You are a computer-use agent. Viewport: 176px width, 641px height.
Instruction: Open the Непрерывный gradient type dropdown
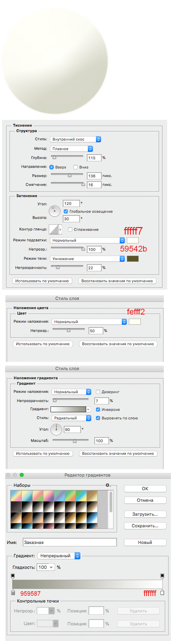pyautogui.click(x=59, y=556)
